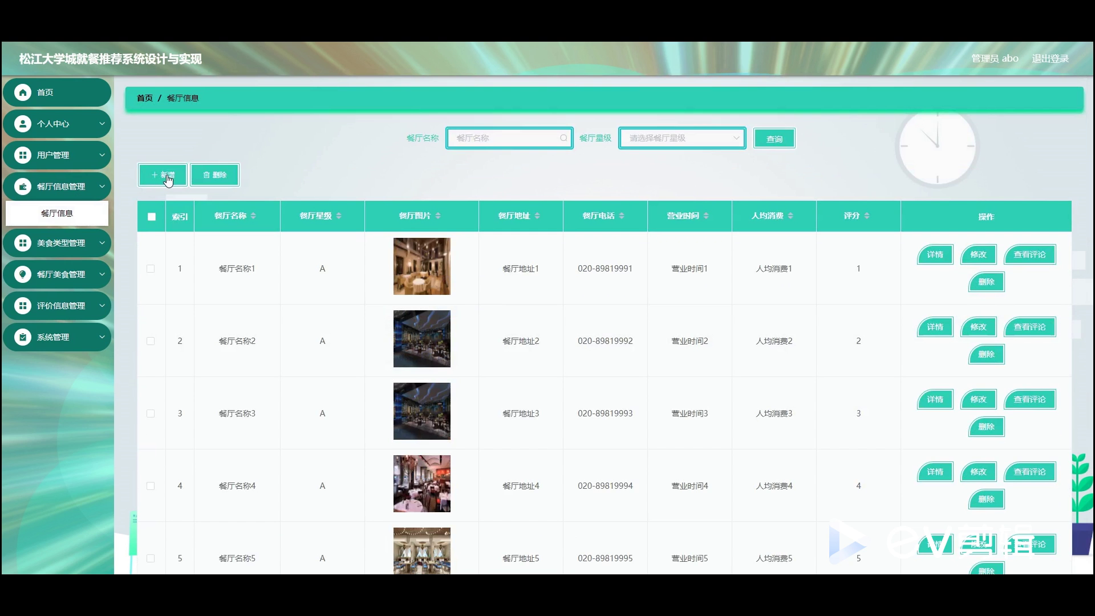Click the 用户管理 grid icon

coord(23,155)
